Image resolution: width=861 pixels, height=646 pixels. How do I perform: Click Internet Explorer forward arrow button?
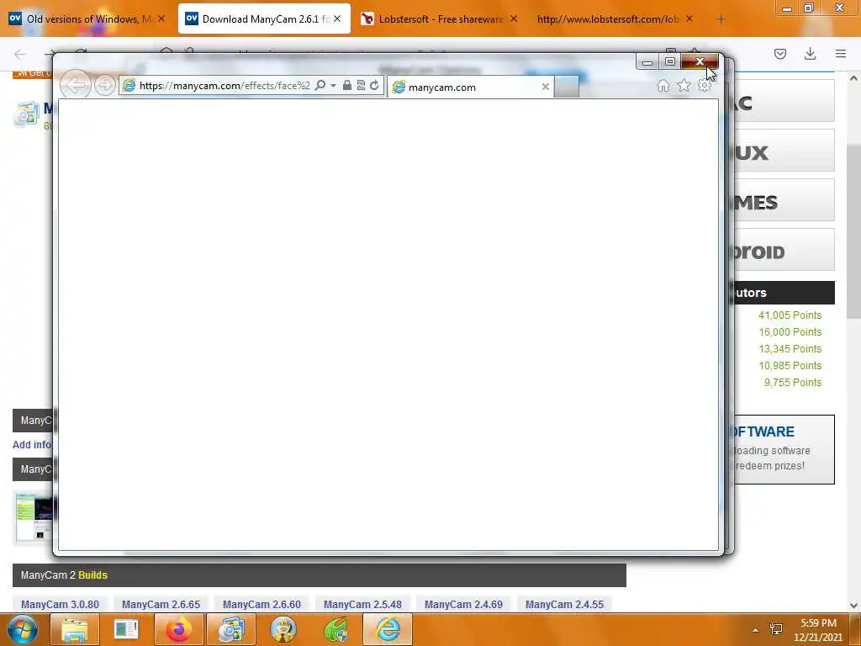click(104, 86)
